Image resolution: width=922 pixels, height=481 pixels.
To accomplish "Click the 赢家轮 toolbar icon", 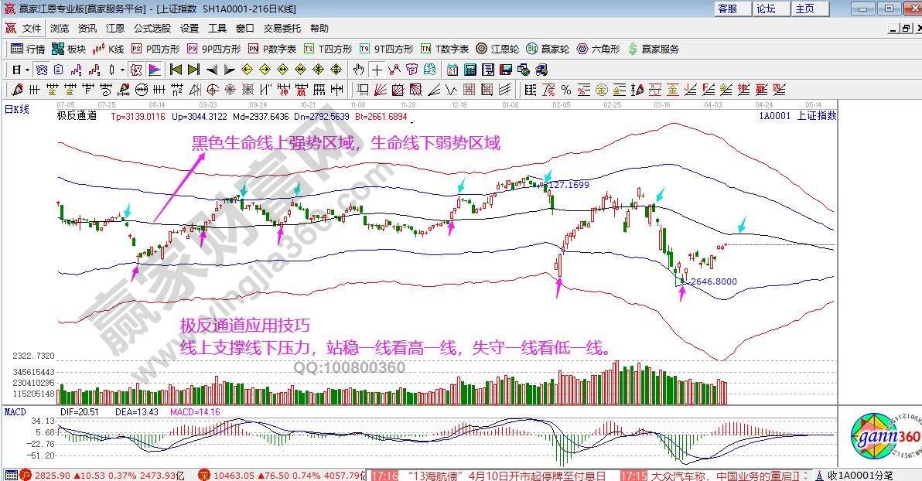I will (x=548, y=49).
